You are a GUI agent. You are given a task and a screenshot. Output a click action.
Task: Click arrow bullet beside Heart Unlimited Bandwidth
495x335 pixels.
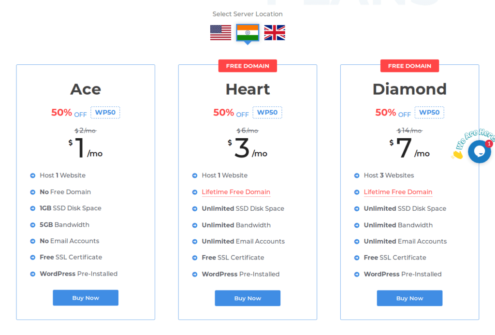[195, 225]
